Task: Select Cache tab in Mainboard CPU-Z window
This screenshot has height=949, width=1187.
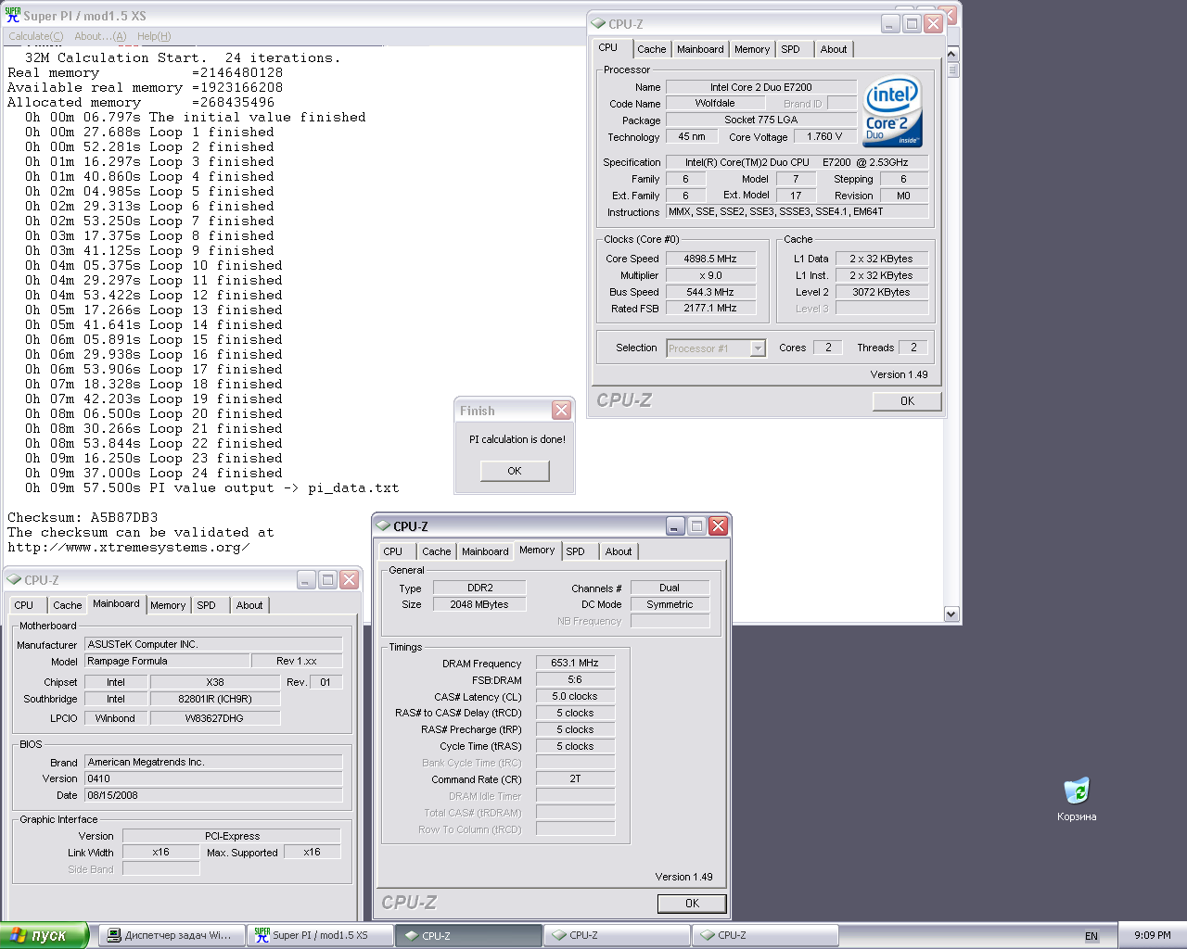Action: click(x=68, y=605)
